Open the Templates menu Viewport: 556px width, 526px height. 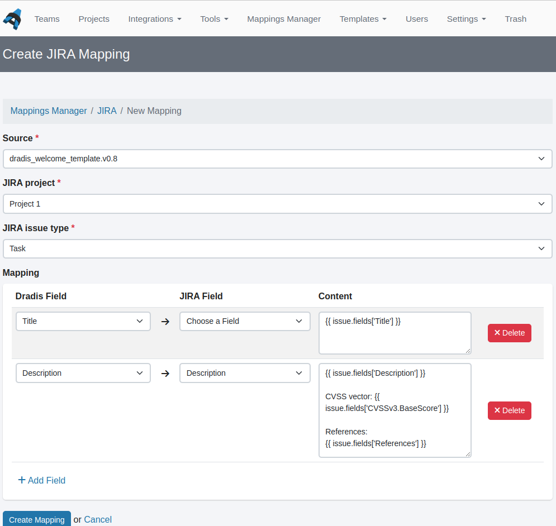click(x=363, y=18)
